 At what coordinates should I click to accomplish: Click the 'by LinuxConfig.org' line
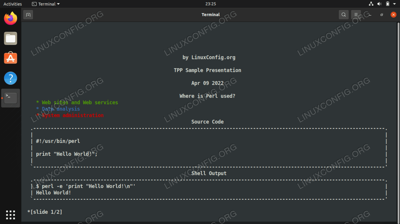click(x=209, y=57)
